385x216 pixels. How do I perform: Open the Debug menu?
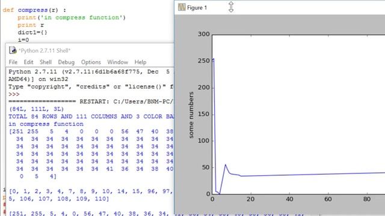coord(66,62)
